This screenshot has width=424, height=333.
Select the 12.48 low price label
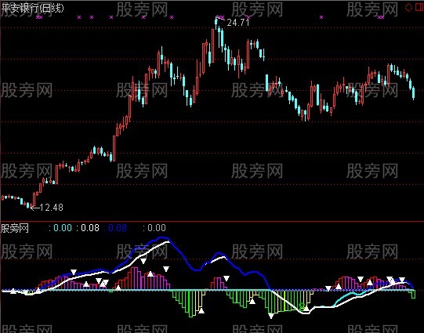click(x=52, y=208)
